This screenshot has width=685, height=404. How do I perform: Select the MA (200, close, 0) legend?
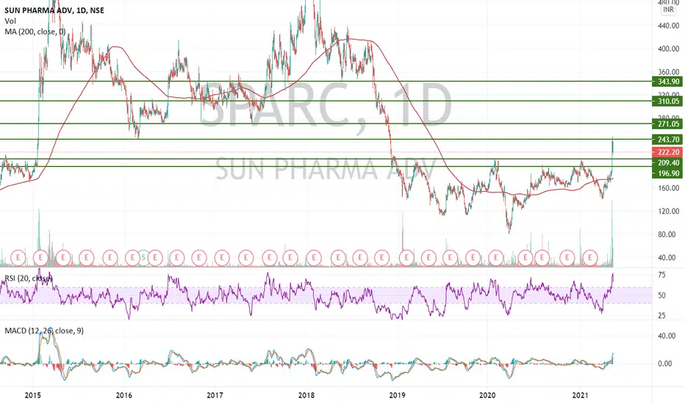point(35,32)
